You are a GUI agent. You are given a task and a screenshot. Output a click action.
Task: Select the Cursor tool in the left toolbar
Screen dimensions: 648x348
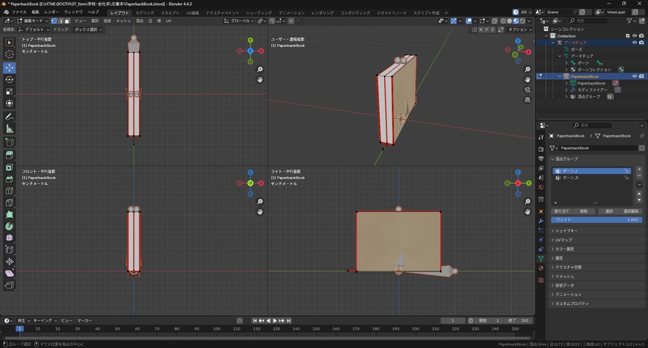click(9, 54)
